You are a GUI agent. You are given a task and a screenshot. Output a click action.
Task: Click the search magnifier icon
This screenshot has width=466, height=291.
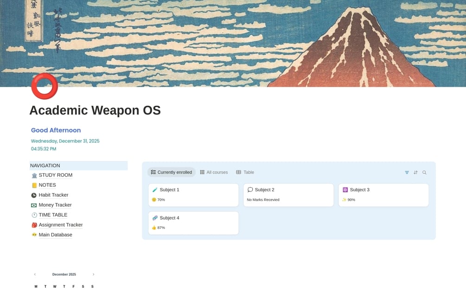pyautogui.click(x=424, y=172)
